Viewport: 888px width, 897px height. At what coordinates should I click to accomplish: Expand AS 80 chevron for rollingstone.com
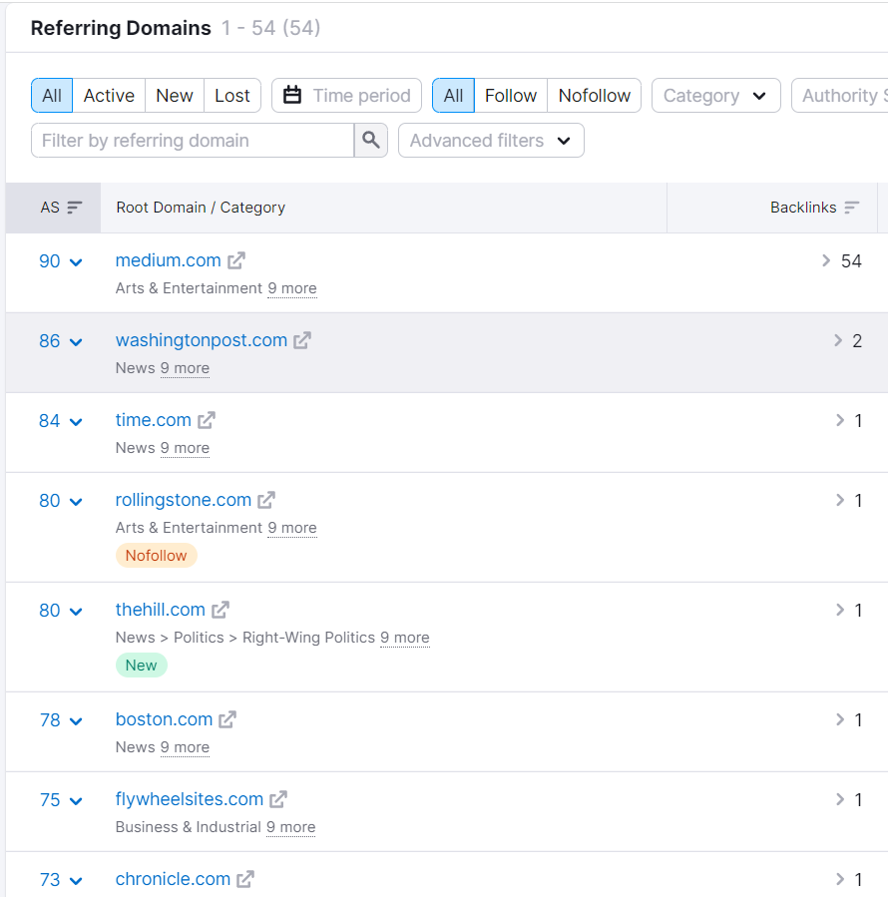click(76, 502)
